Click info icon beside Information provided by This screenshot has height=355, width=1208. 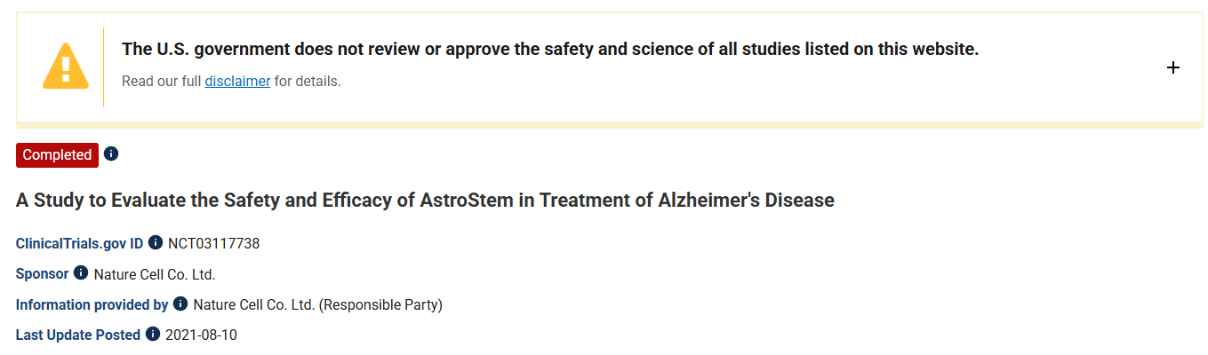[x=180, y=304]
